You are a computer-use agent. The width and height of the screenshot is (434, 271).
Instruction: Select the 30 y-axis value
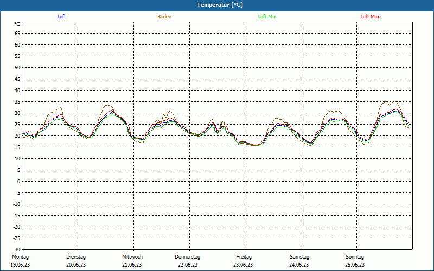[17, 113]
